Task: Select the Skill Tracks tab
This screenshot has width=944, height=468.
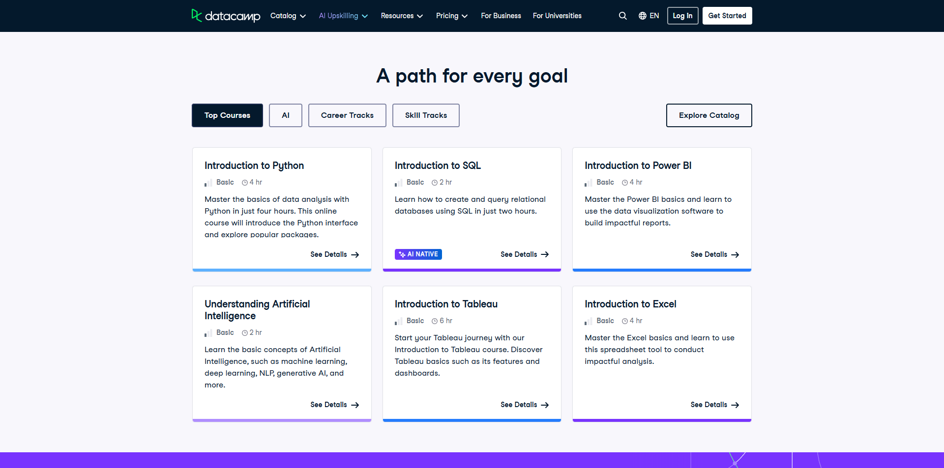Action: [426, 115]
